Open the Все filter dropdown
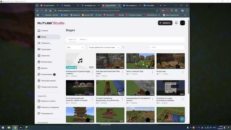The height and width of the screenshot is (130, 231). point(75,47)
